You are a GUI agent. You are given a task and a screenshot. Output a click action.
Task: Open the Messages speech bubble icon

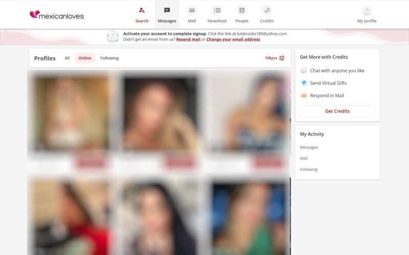click(x=167, y=10)
